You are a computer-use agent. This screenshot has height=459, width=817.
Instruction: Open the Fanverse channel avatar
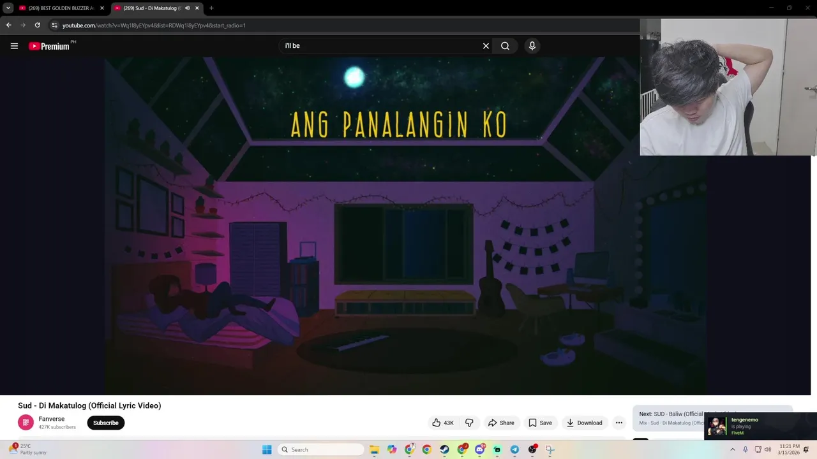26,422
